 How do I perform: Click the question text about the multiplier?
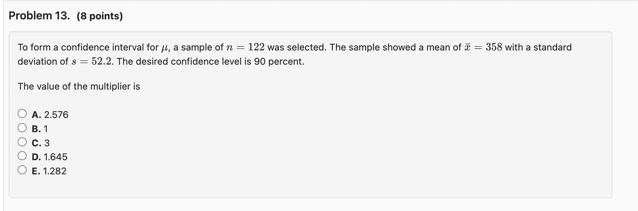79,86
